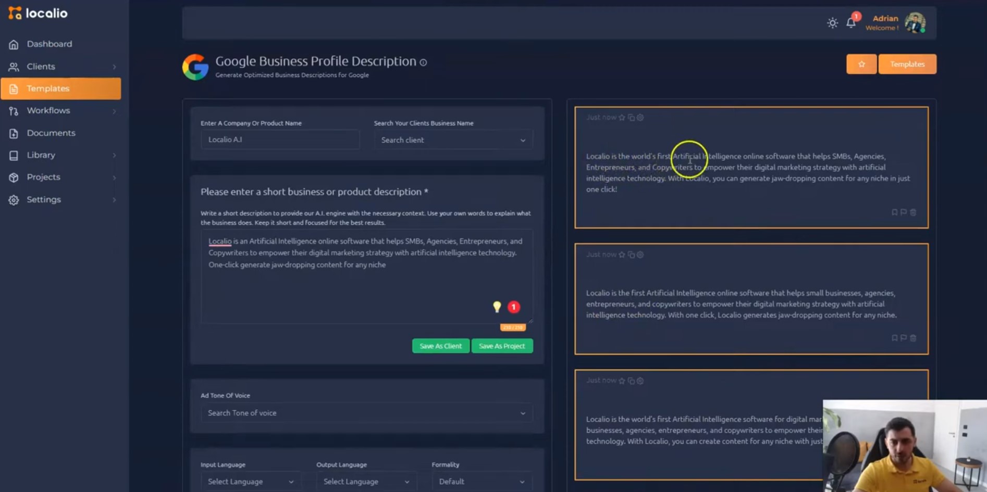This screenshot has height=492, width=987.
Task: Open notifications bell
Action: (x=851, y=23)
